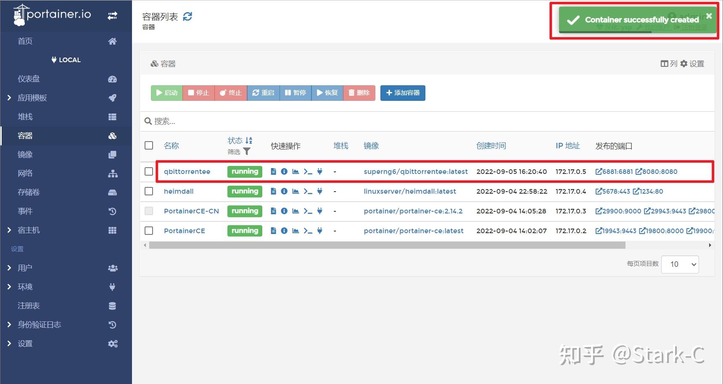This screenshot has width=723, height=384.
Task: Expand the 用户 section in sidebar
Action: click(25, 268)
